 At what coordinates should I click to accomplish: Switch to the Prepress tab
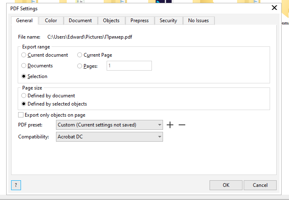click(140, 21)
